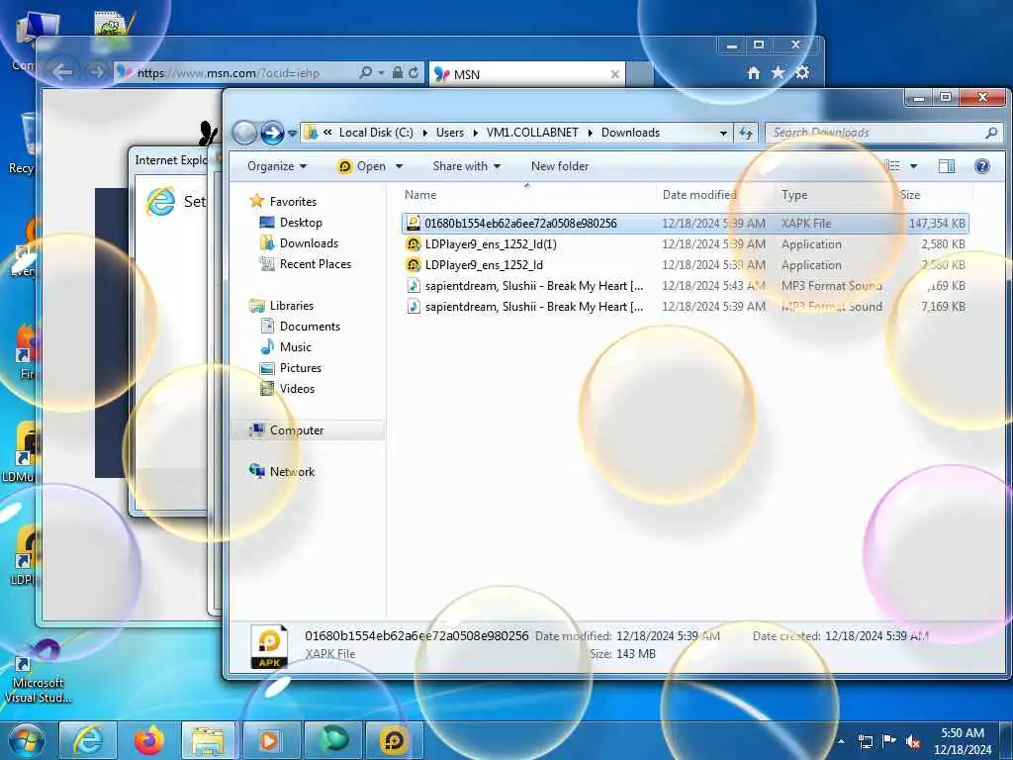
Task: Open Favorites in the navigation pane
Action: click(293, 202)
